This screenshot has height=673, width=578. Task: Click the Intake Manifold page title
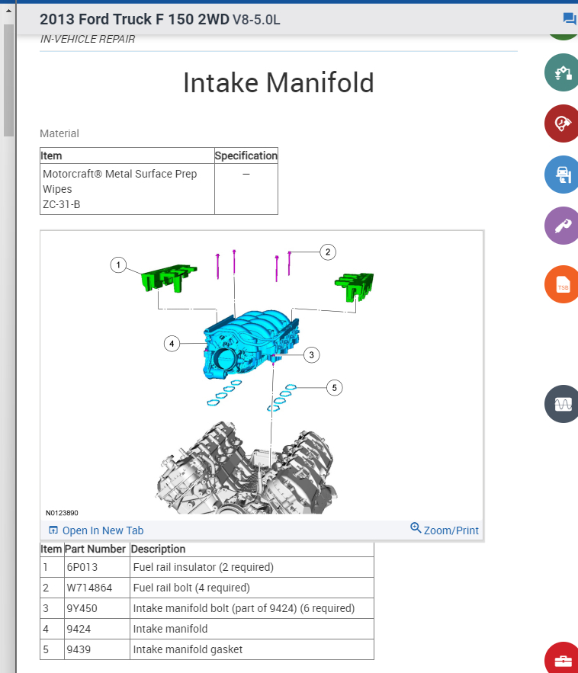pyautogui.click(x=278, y=82)
